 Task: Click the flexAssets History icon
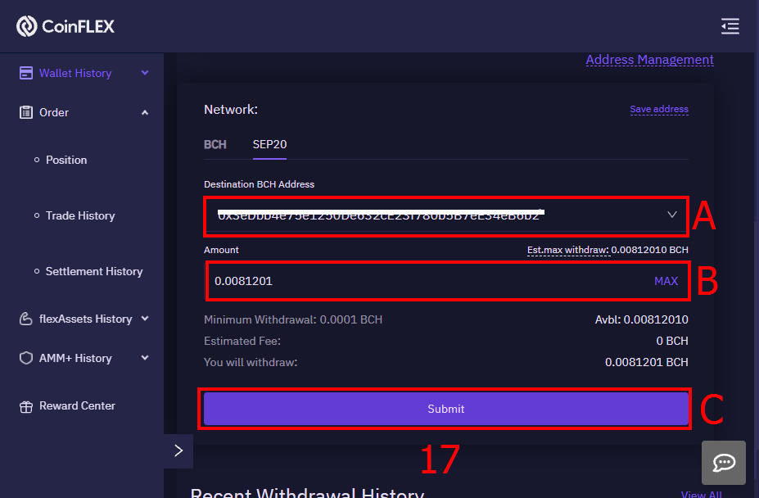[26, 319]
